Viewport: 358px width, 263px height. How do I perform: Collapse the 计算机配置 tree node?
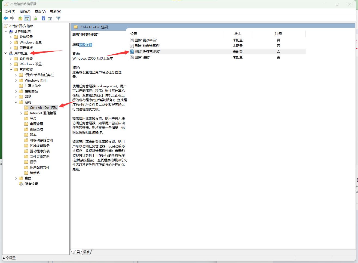coord(6,32)
